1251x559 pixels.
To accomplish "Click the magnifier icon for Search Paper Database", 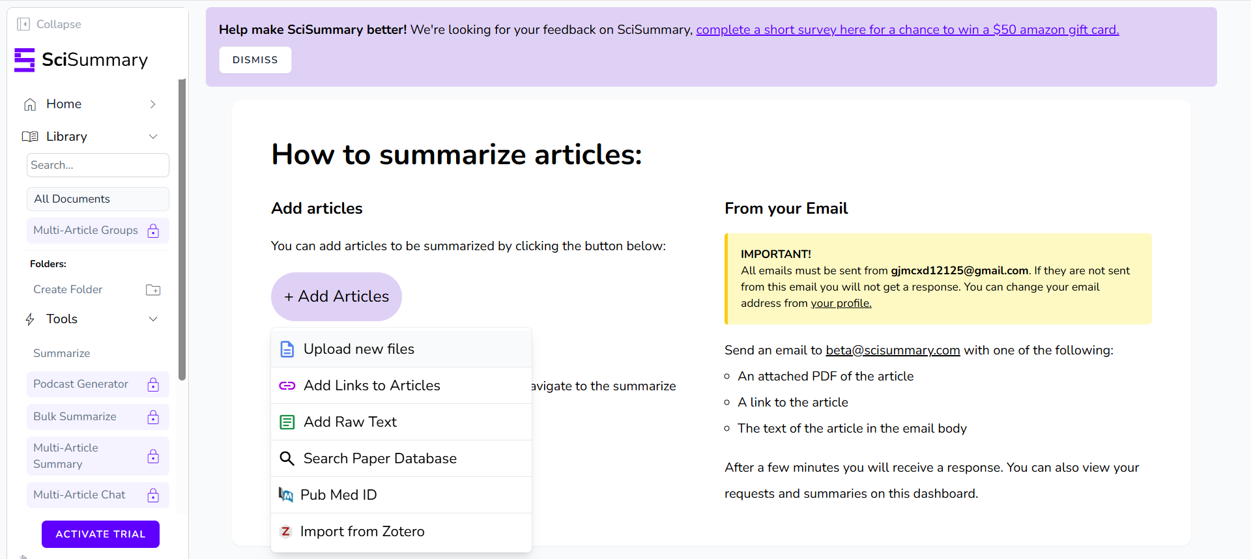I will point(287,459).
